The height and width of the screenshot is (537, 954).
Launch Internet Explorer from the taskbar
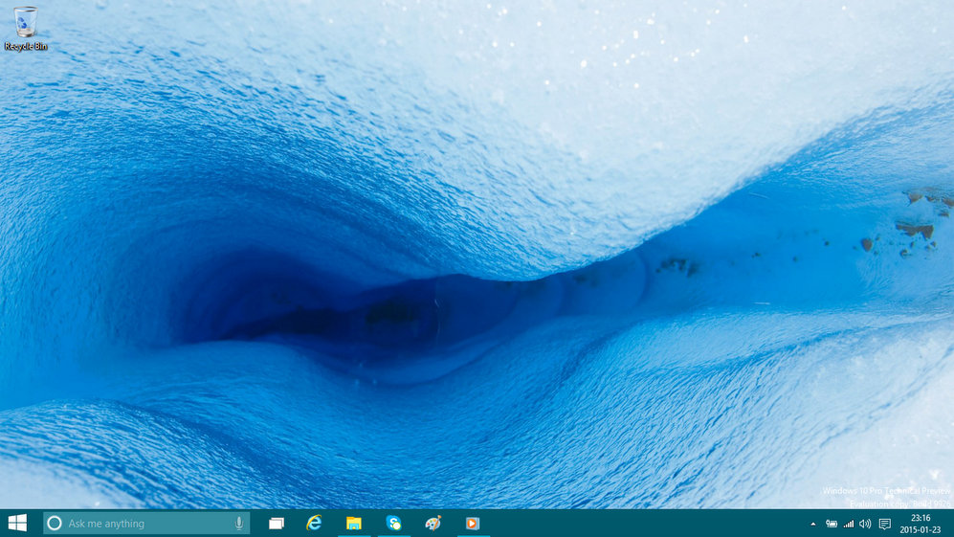(x=314, y=524)
